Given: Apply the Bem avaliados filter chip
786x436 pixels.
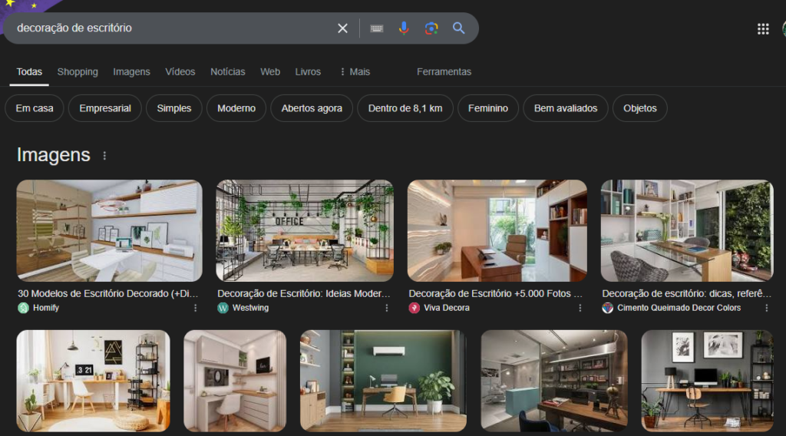Looking at the screenshot, I should coord(566,108).
